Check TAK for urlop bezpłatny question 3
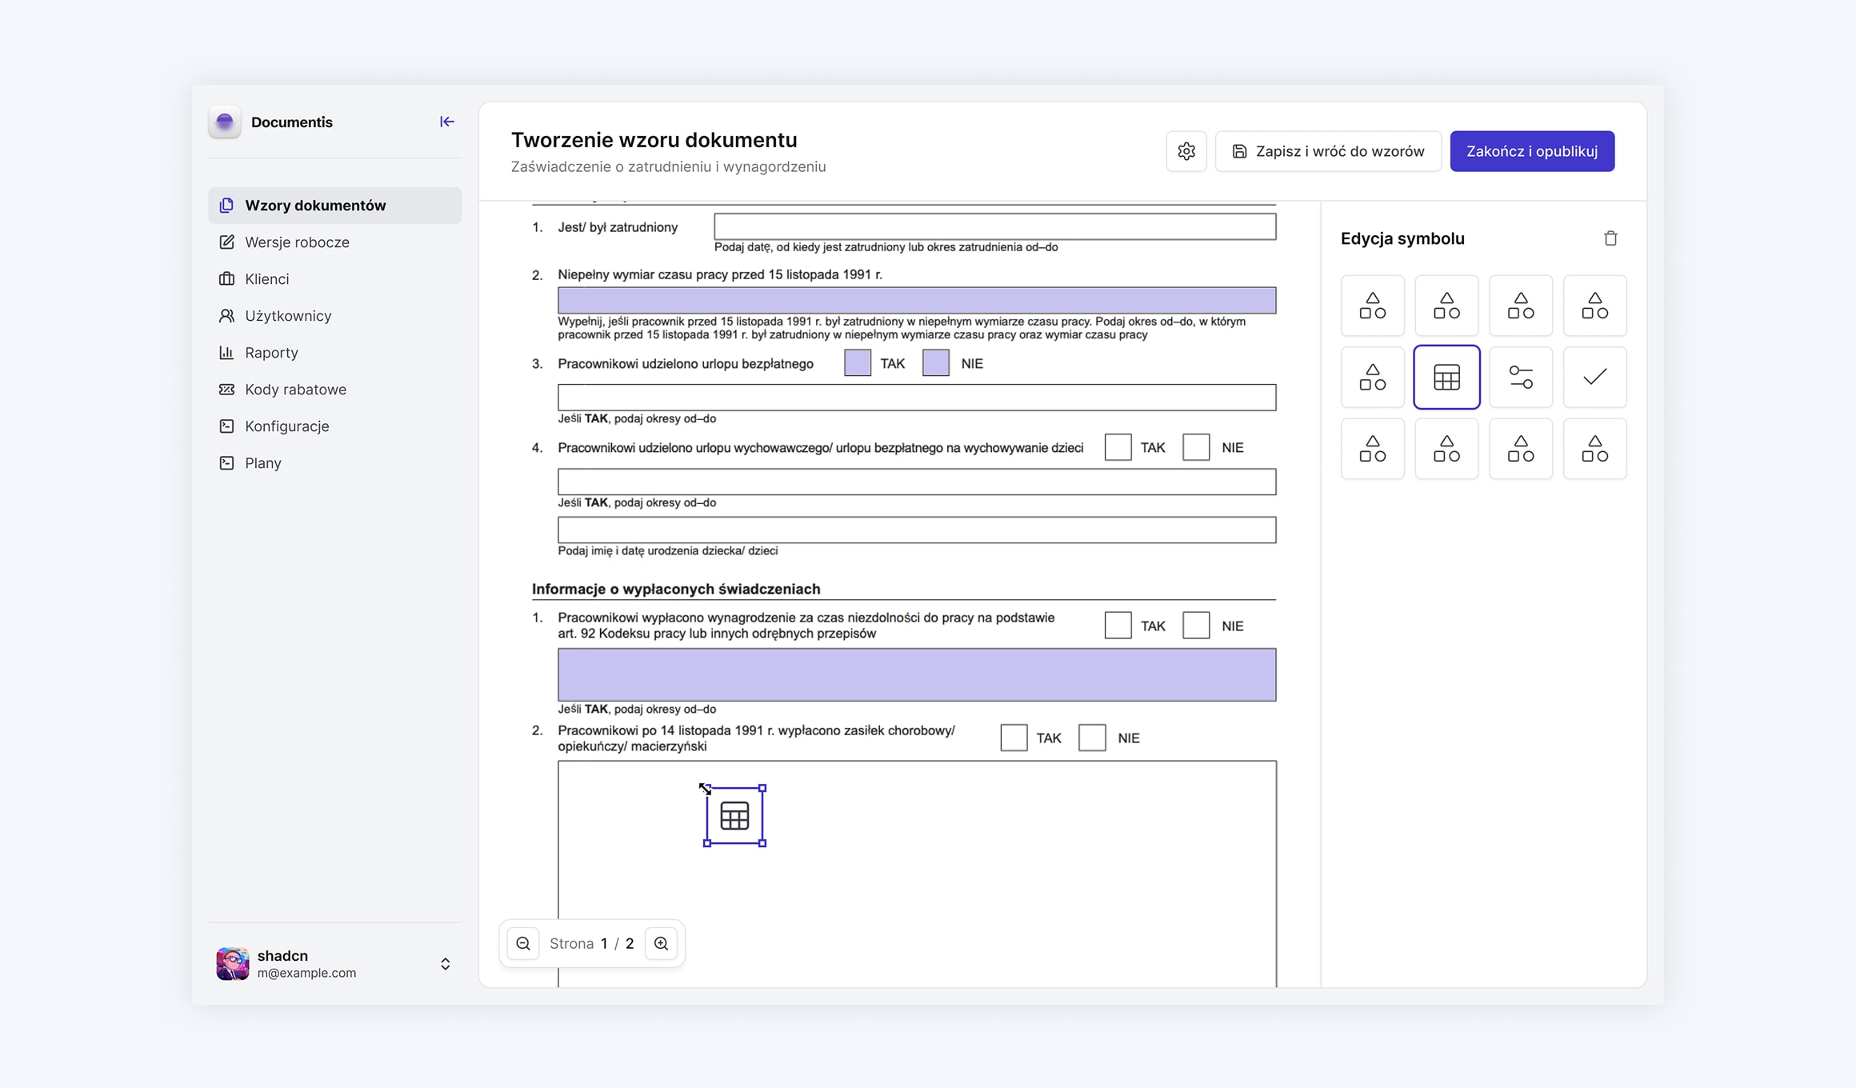Screen dimensions: 1856x1088 [857, 363]
